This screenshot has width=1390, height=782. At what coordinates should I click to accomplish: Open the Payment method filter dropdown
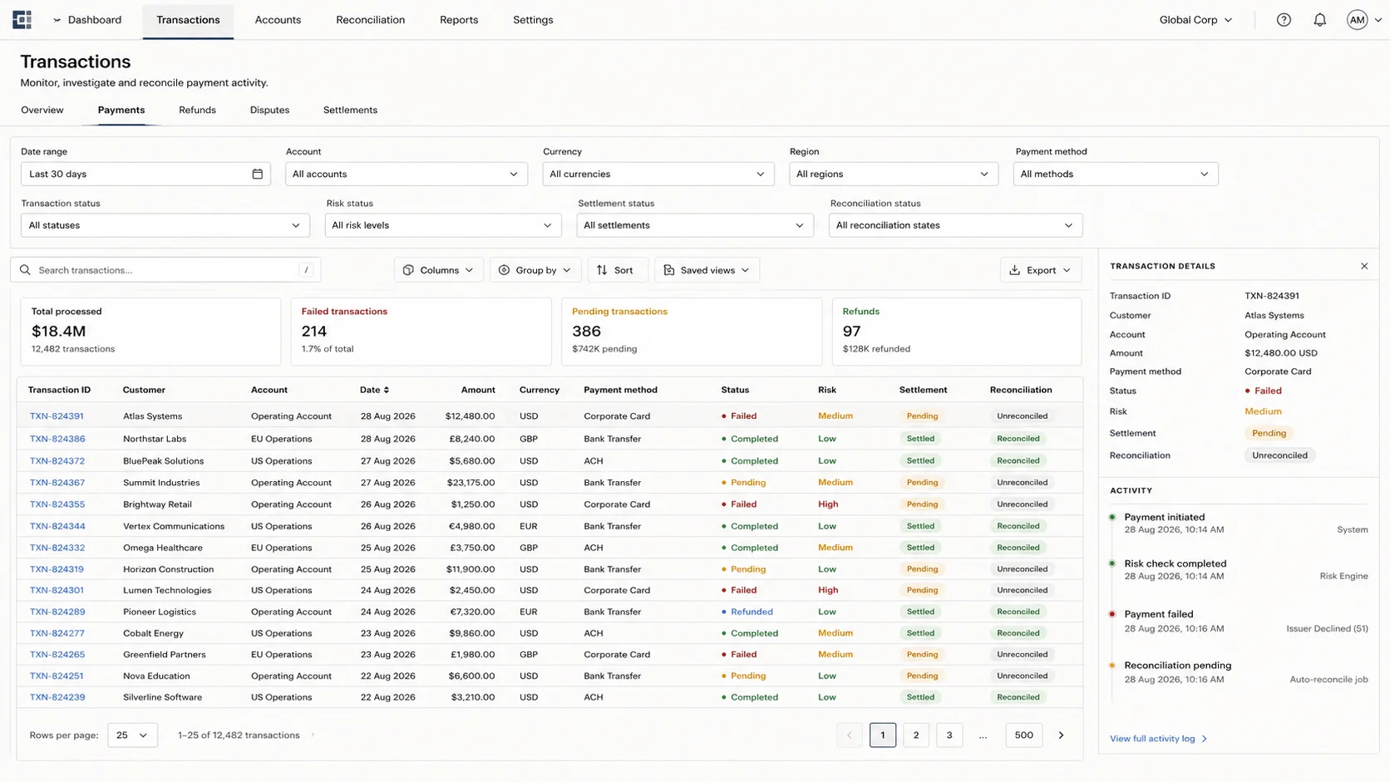[x=1115, y=174]
